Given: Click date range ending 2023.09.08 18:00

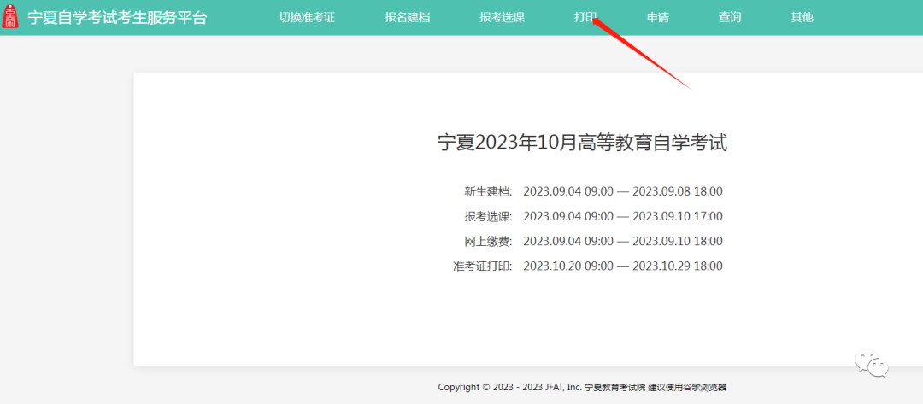Looking at the screenshot, I should click(x=623, y=191).
